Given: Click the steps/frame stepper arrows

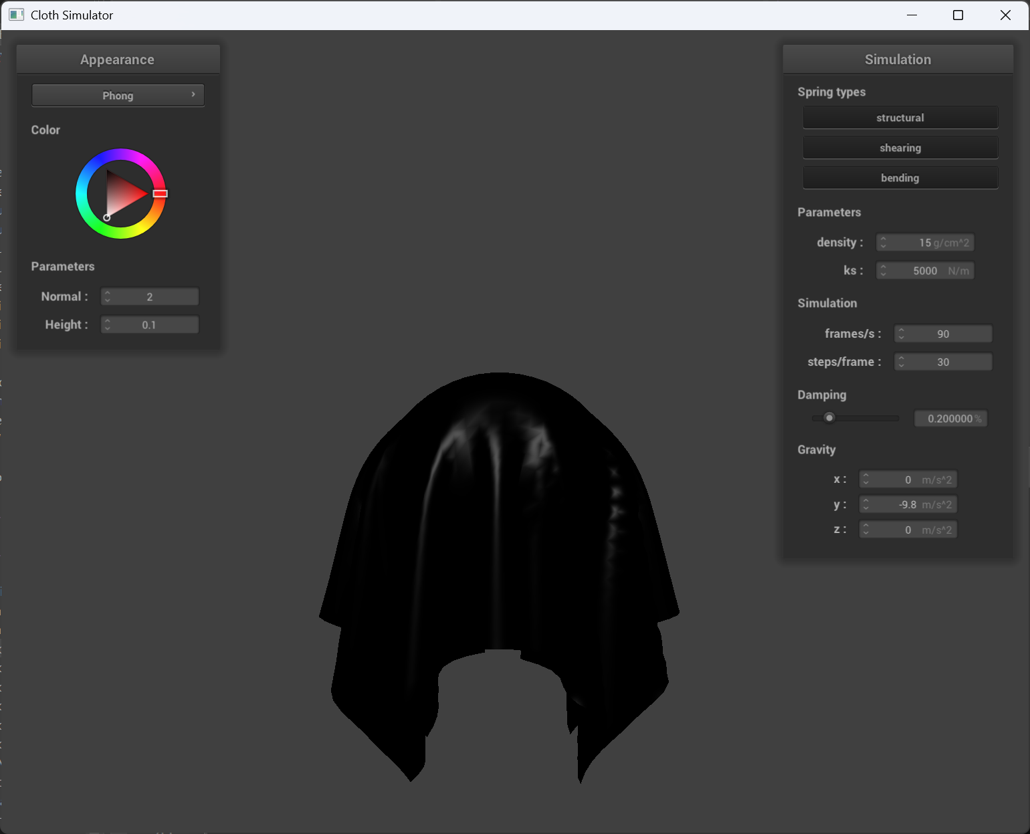Looking at the screenshot, I should click(902, 362).
